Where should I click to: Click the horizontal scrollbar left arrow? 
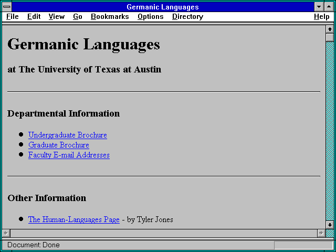(x=6, y=233)
